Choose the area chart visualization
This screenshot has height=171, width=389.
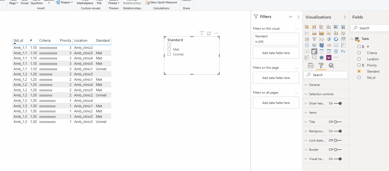[314, 33]
